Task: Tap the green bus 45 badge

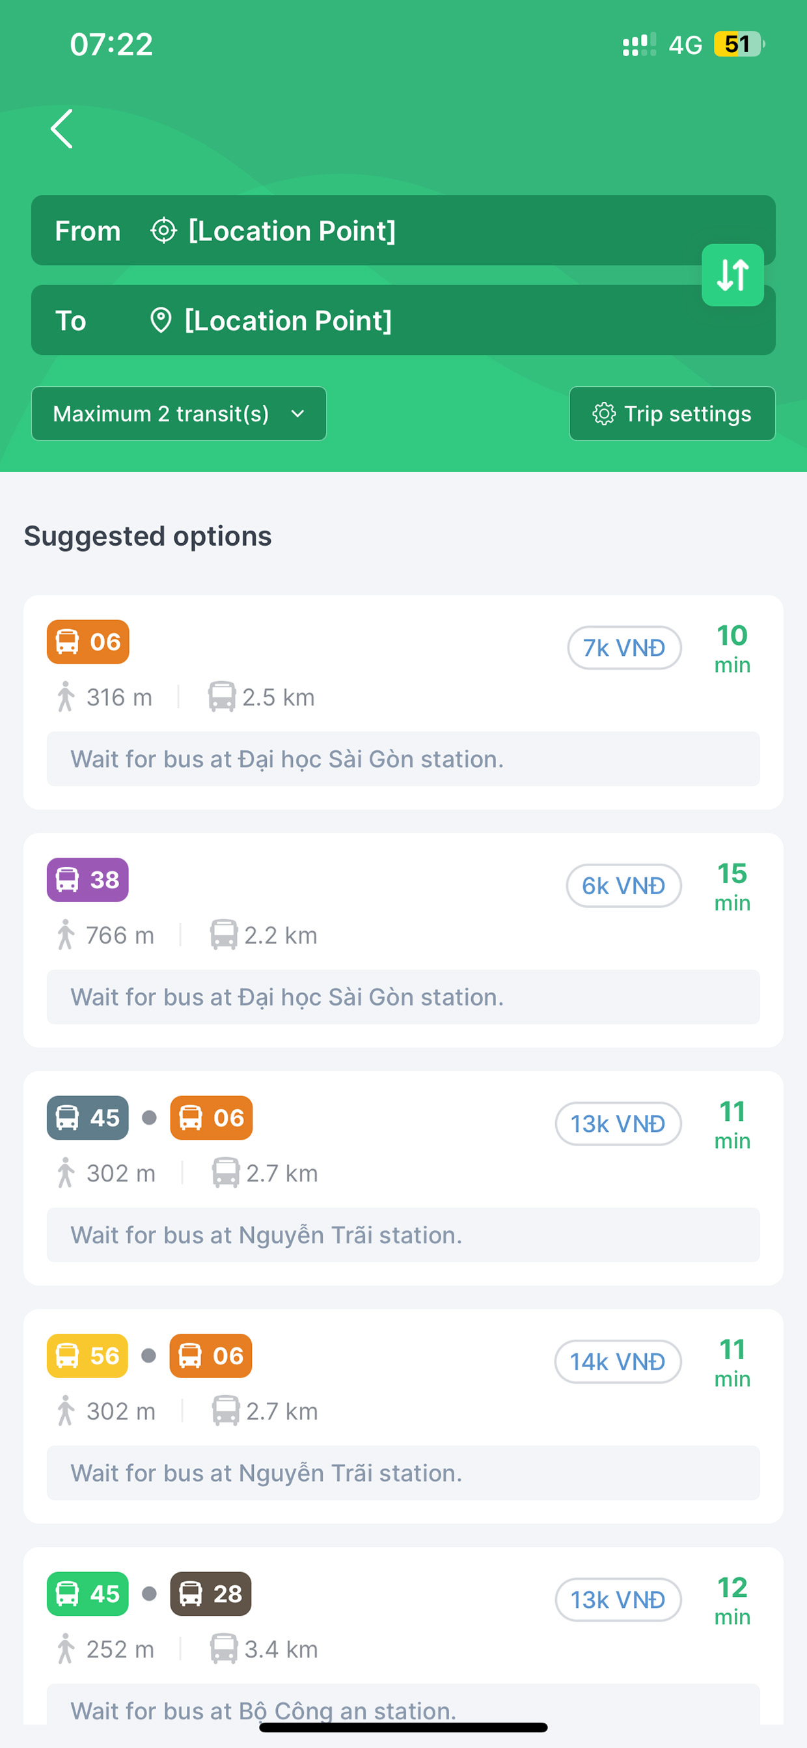Action: [87, 1593]
